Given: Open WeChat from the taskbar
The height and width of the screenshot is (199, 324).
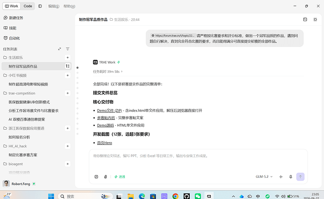Looking at the screenshot, I should pyautogui.click(x=198, y=196).
